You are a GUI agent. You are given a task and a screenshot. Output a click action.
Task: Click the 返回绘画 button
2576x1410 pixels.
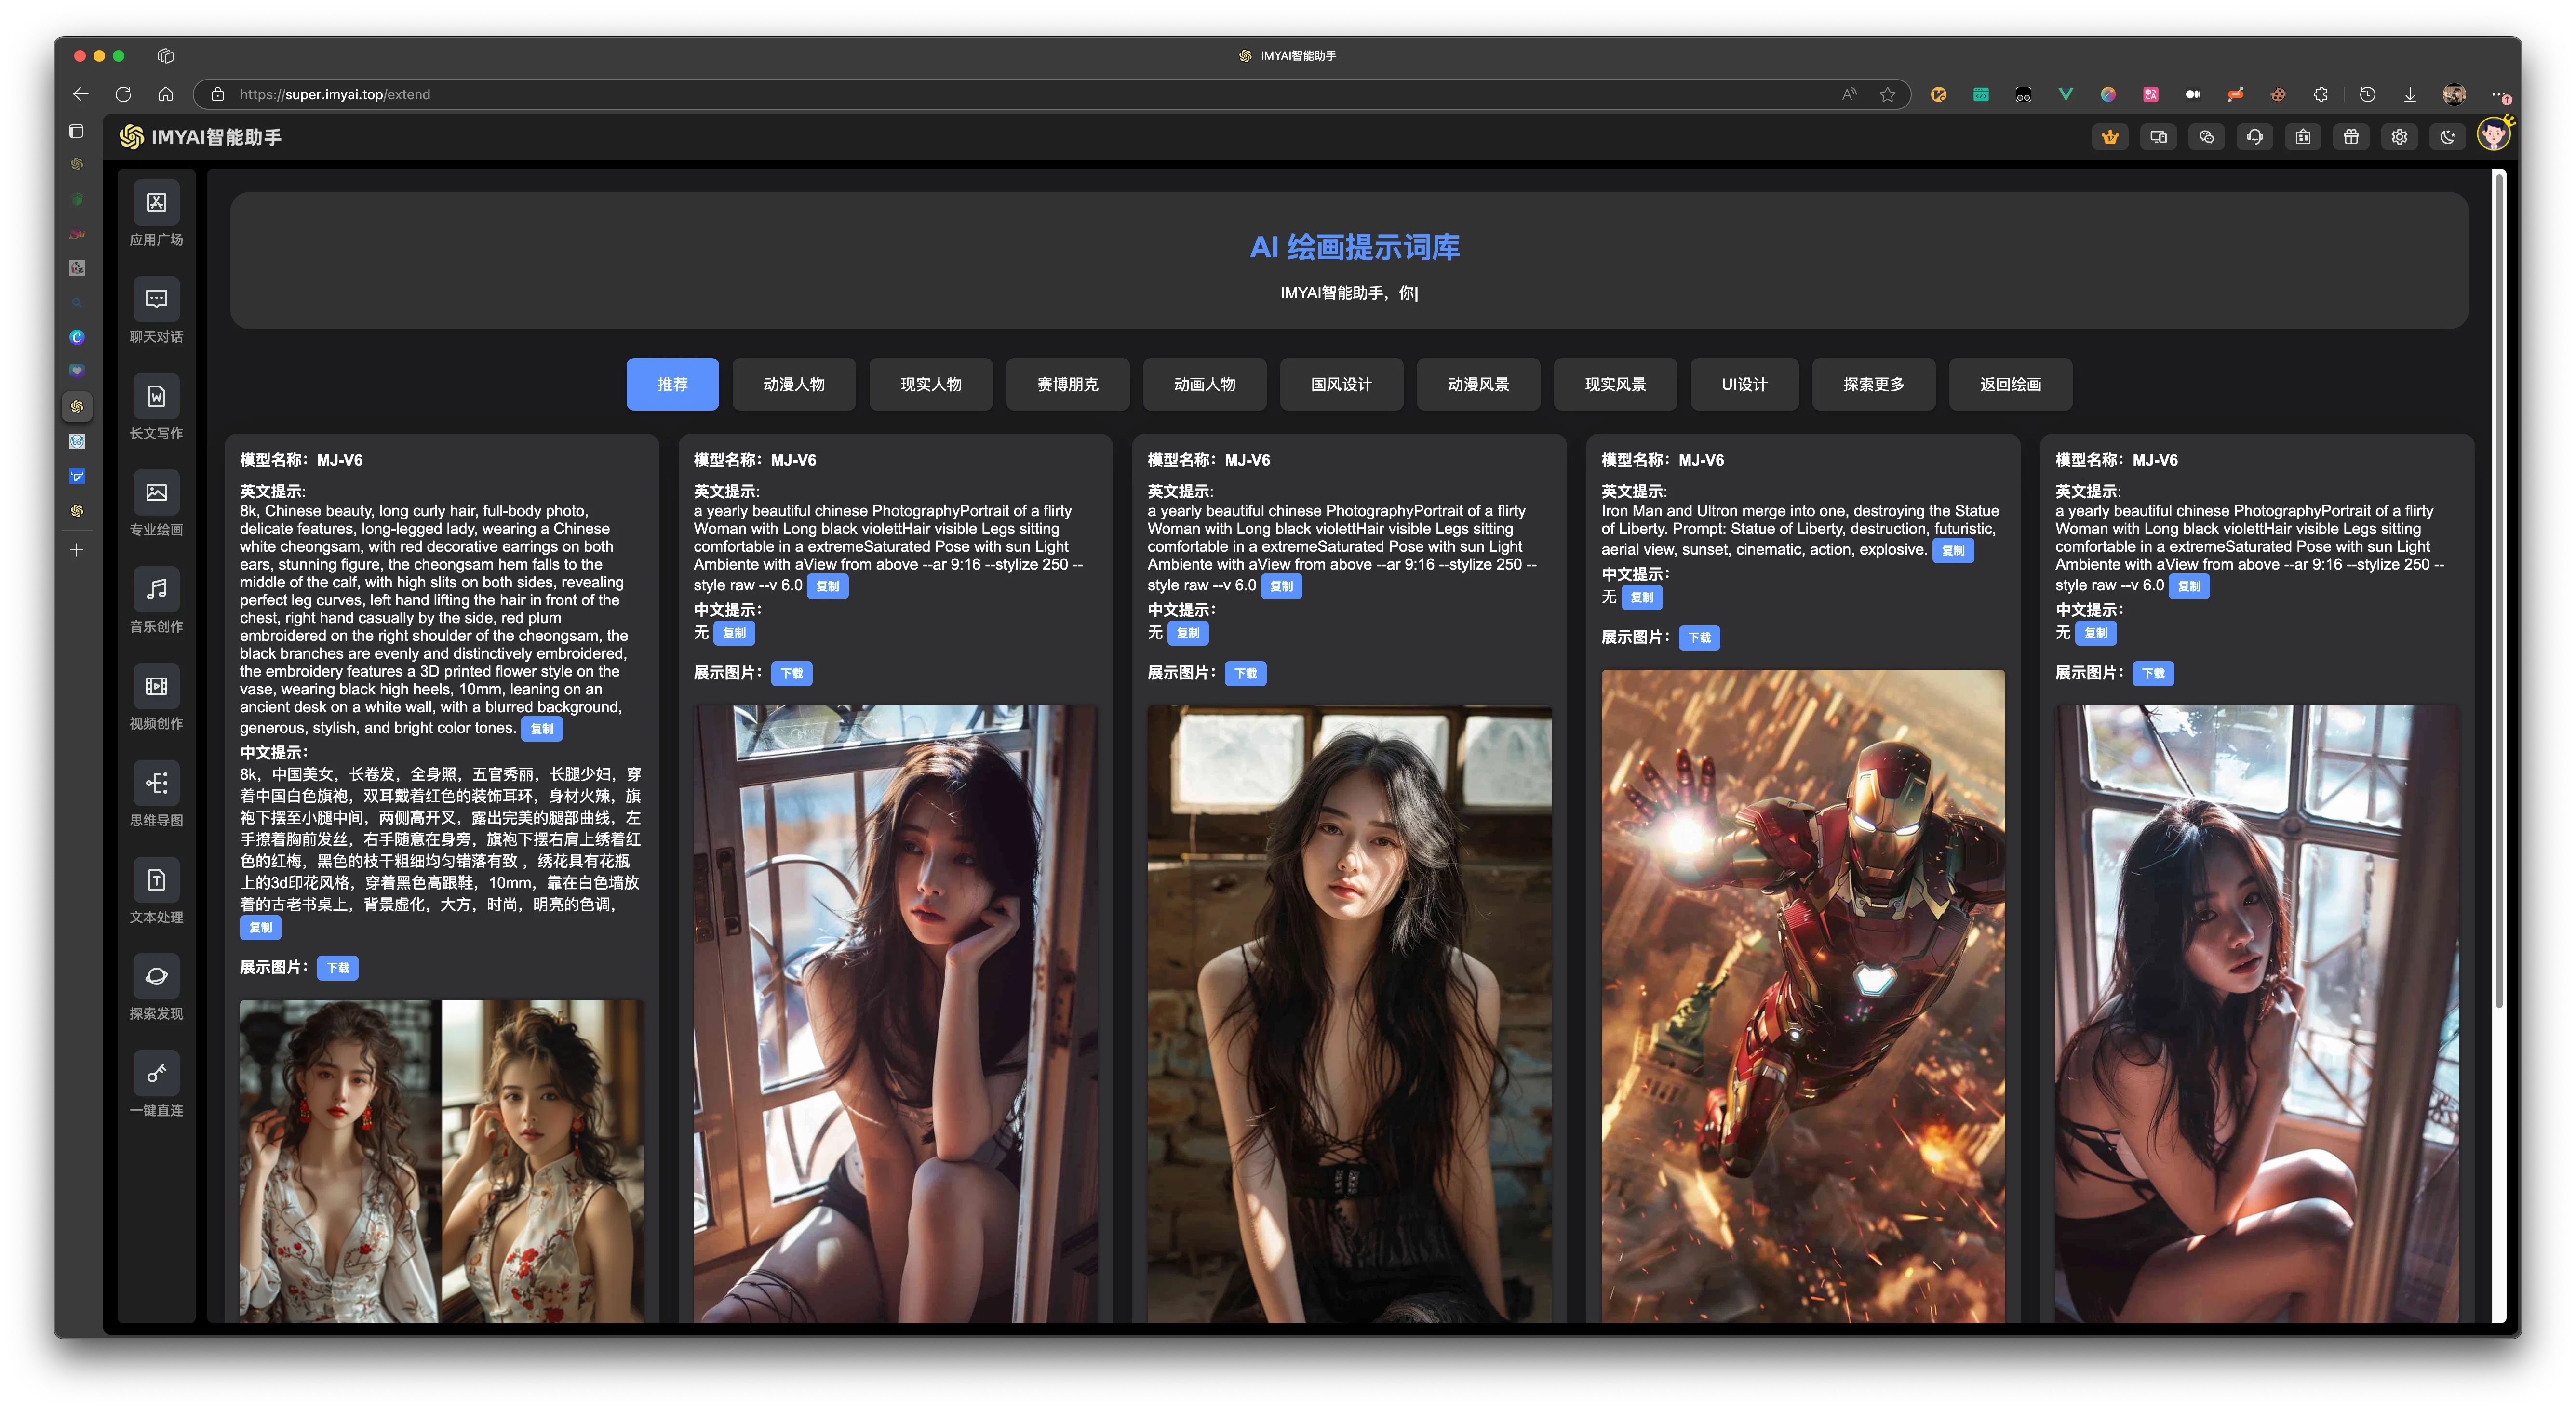coord(2011,384)
